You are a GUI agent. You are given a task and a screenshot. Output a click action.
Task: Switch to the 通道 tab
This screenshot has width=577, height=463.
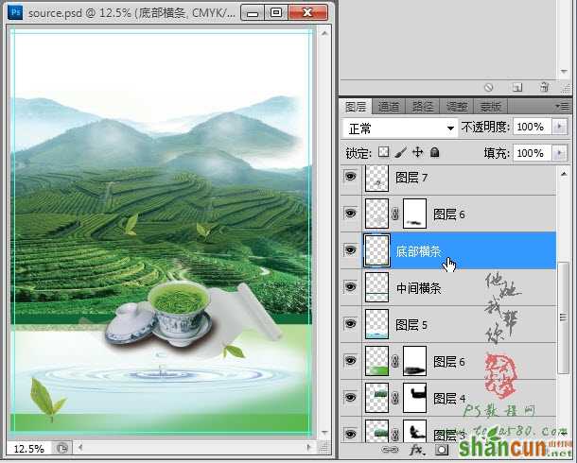coord(389,107)
